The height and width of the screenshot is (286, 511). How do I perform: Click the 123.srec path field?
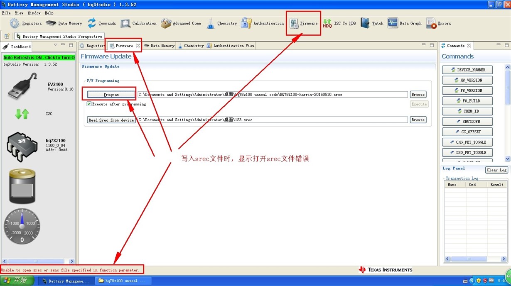(x=273, y=120)
